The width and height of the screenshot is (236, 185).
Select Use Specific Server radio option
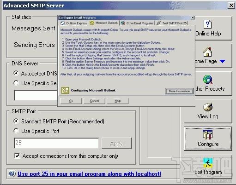coord(16,83)
